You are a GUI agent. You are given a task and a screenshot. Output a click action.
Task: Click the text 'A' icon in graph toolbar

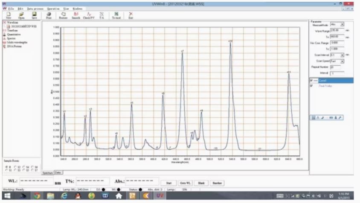[x=318, y=118]
